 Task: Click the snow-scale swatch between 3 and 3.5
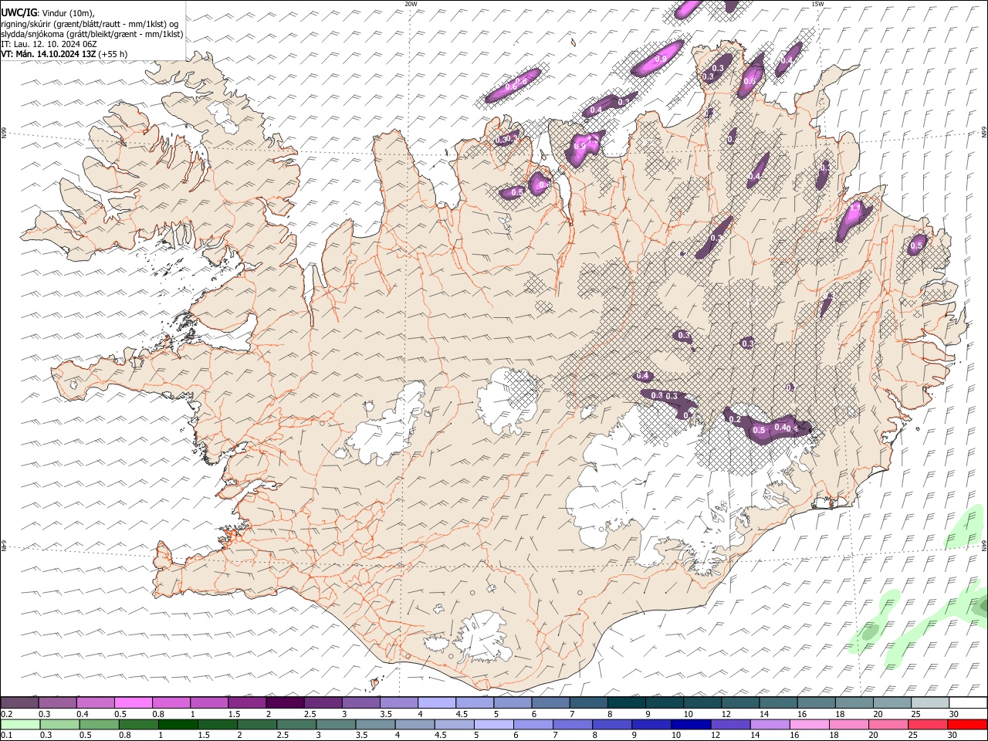point(361,702)
